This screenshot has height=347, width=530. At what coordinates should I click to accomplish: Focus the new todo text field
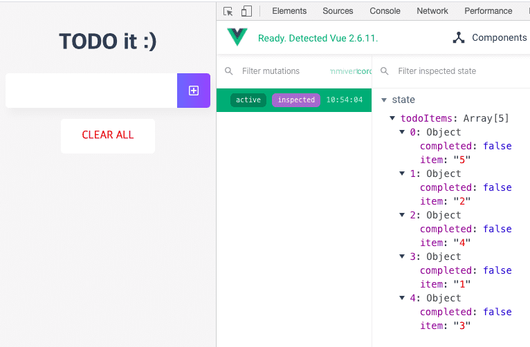click(x=91, y=91)
